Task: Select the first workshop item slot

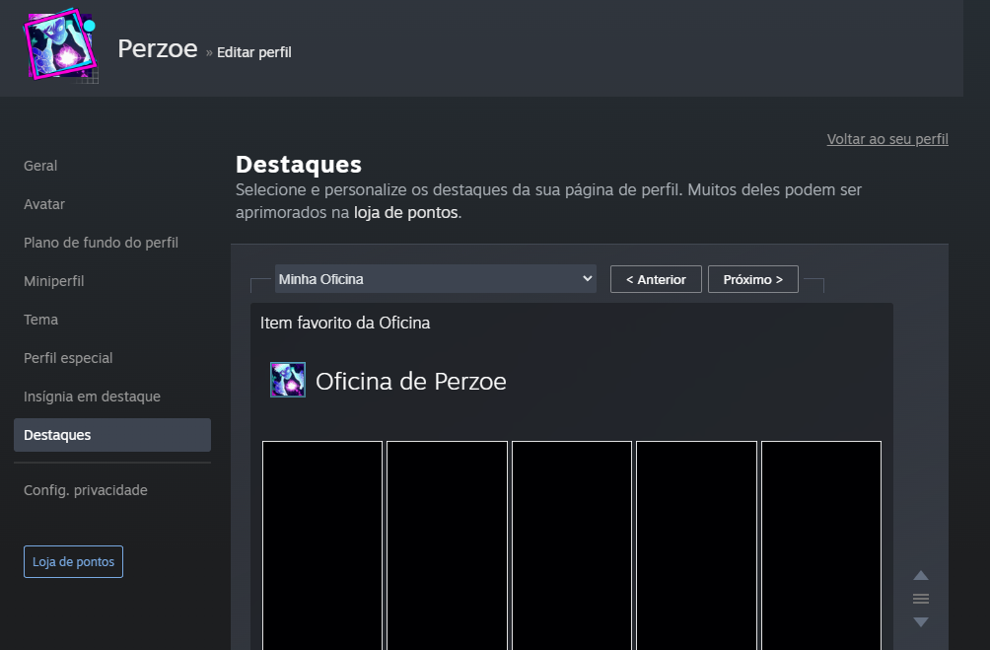Action: click(322, 545)
